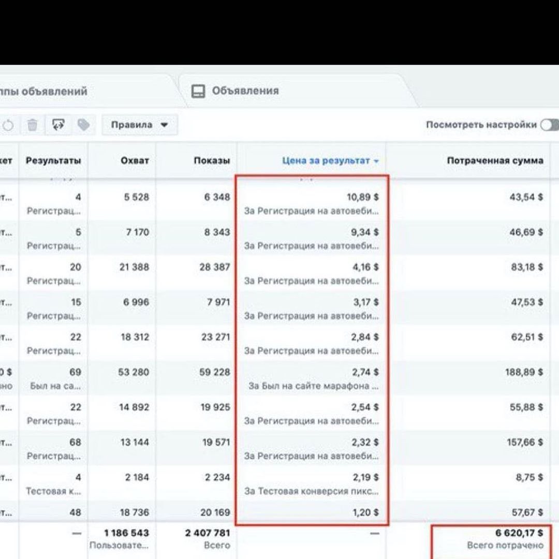Select the price cell 10,89 $
Image resolution: width=559 pixels, height=559 pixels.
coord(362,197)
